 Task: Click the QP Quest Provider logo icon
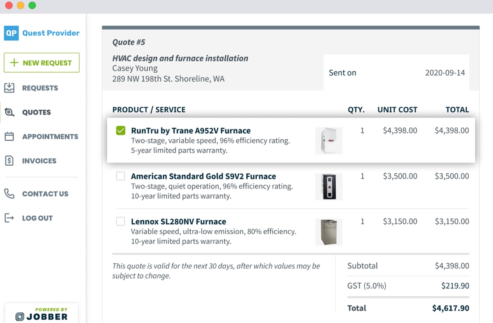(12, 33)
